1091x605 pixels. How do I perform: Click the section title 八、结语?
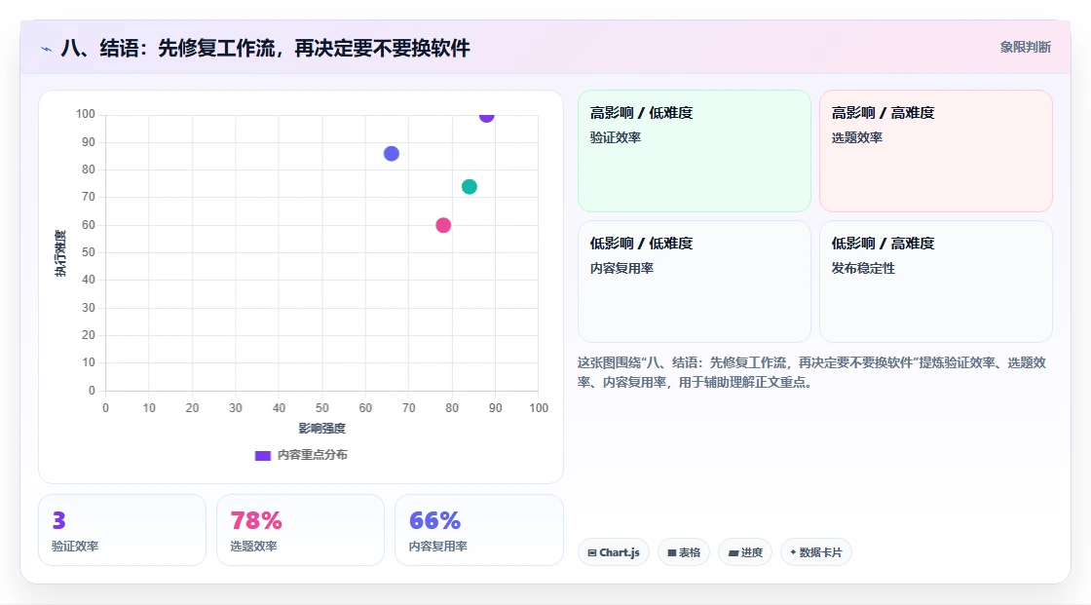point(265,48)
